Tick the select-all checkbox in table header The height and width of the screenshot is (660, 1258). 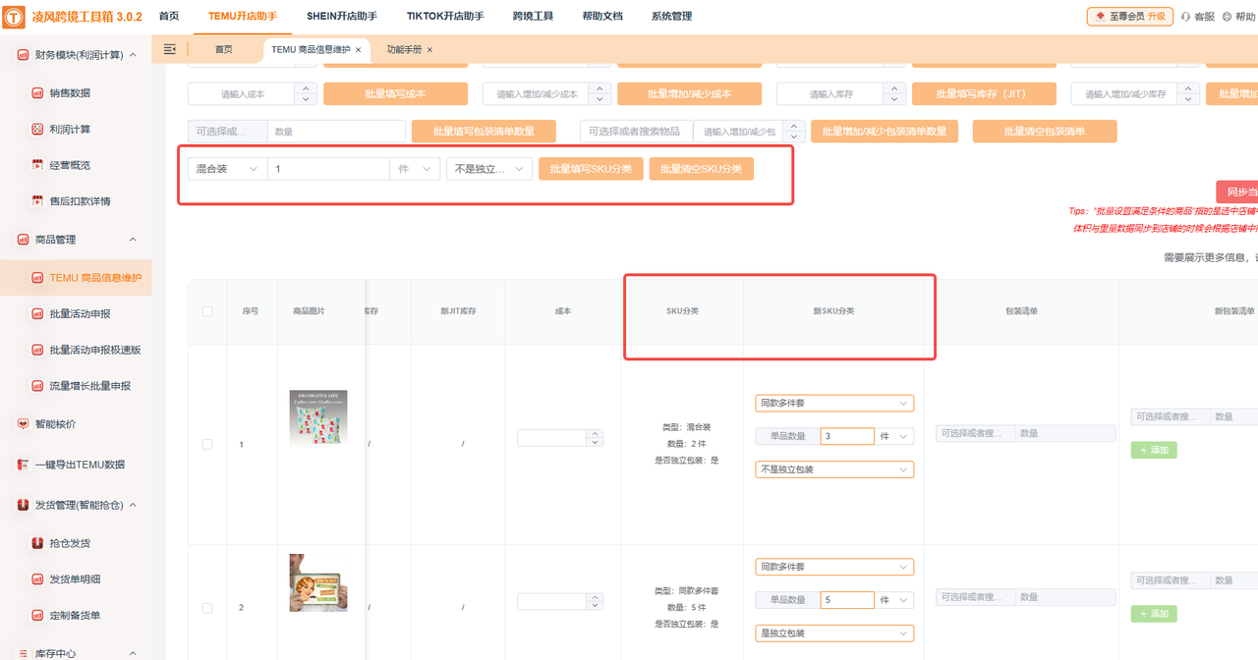coord(206,311)
